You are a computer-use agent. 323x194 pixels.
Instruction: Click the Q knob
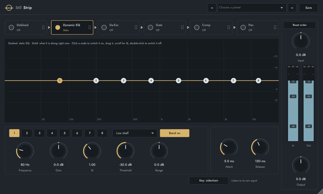[92, 151]
